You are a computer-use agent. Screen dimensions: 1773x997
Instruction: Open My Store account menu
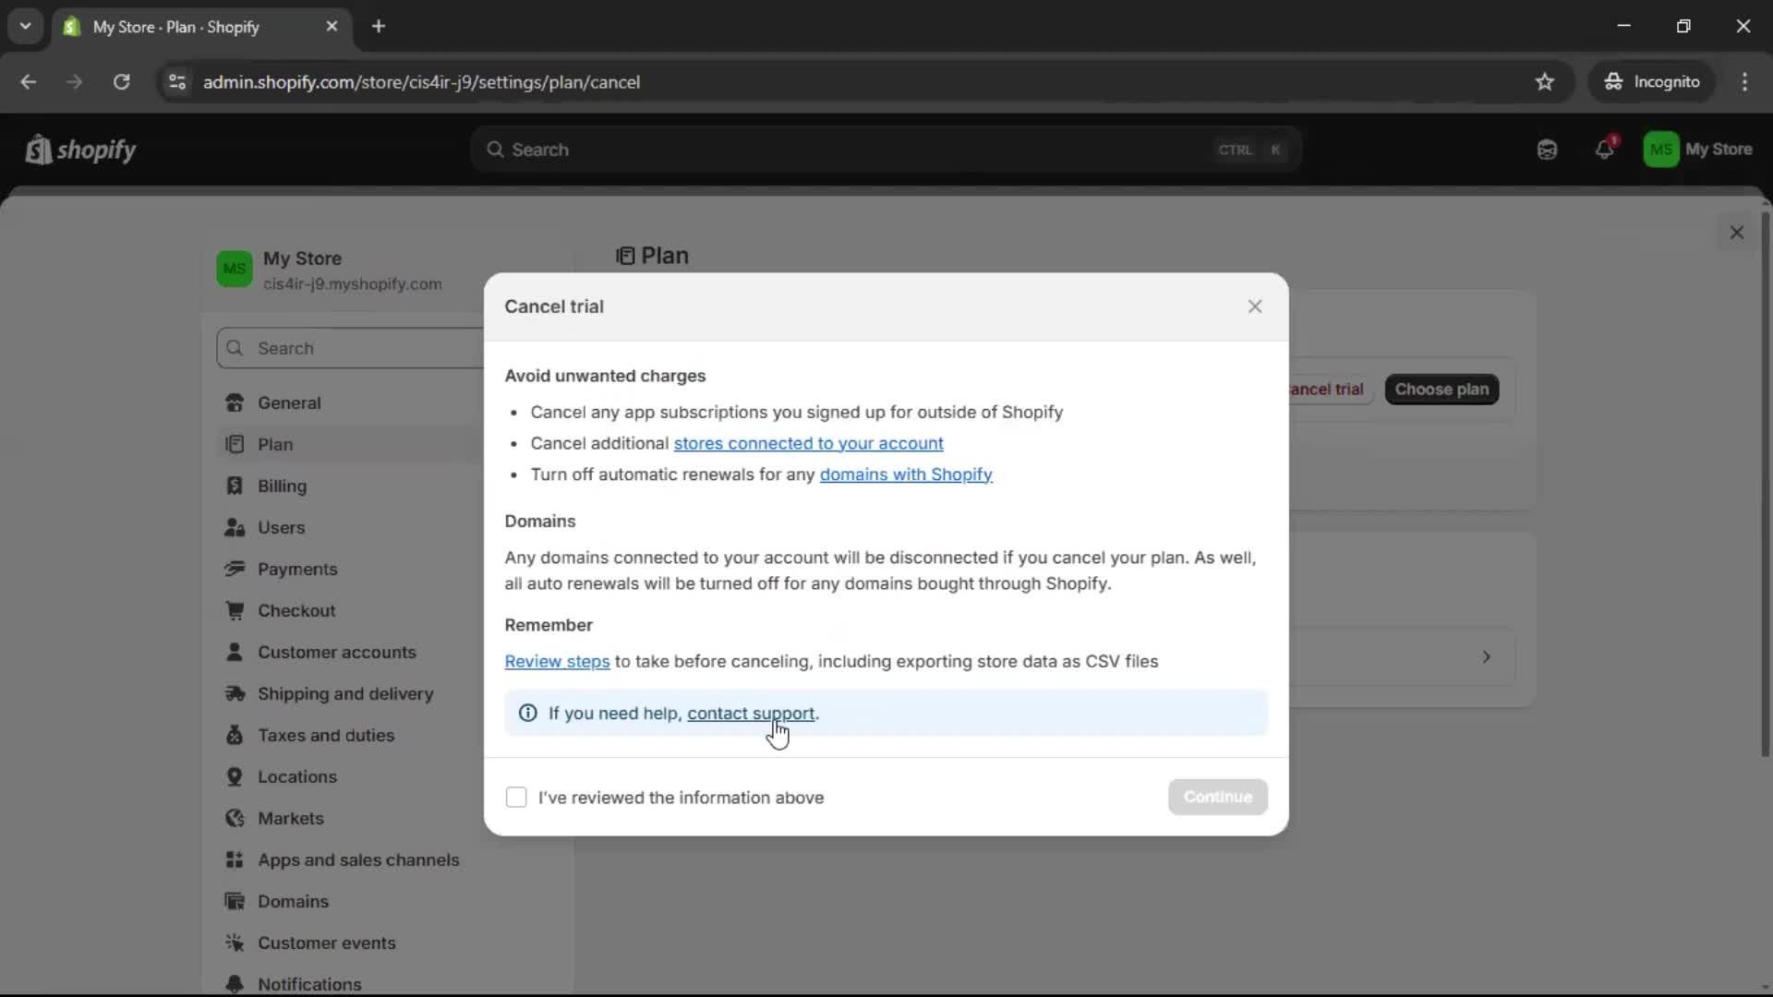coord(1697,150)
